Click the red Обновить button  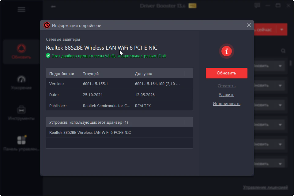(x=227, y=73)
